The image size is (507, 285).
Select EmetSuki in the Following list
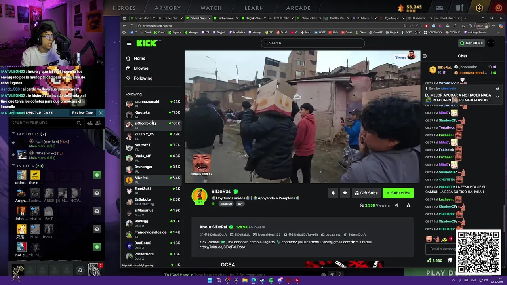click(153, 191)
